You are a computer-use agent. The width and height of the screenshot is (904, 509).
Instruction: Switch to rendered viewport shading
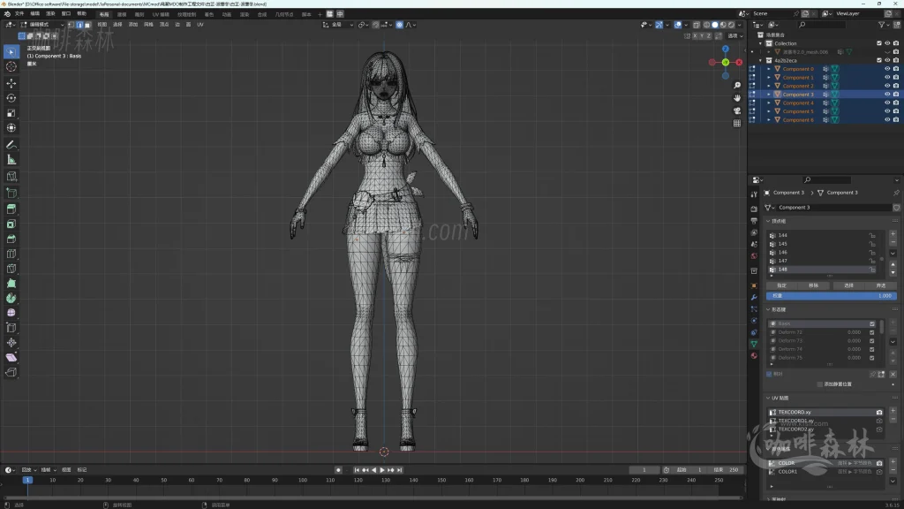[x=731, y=25]
